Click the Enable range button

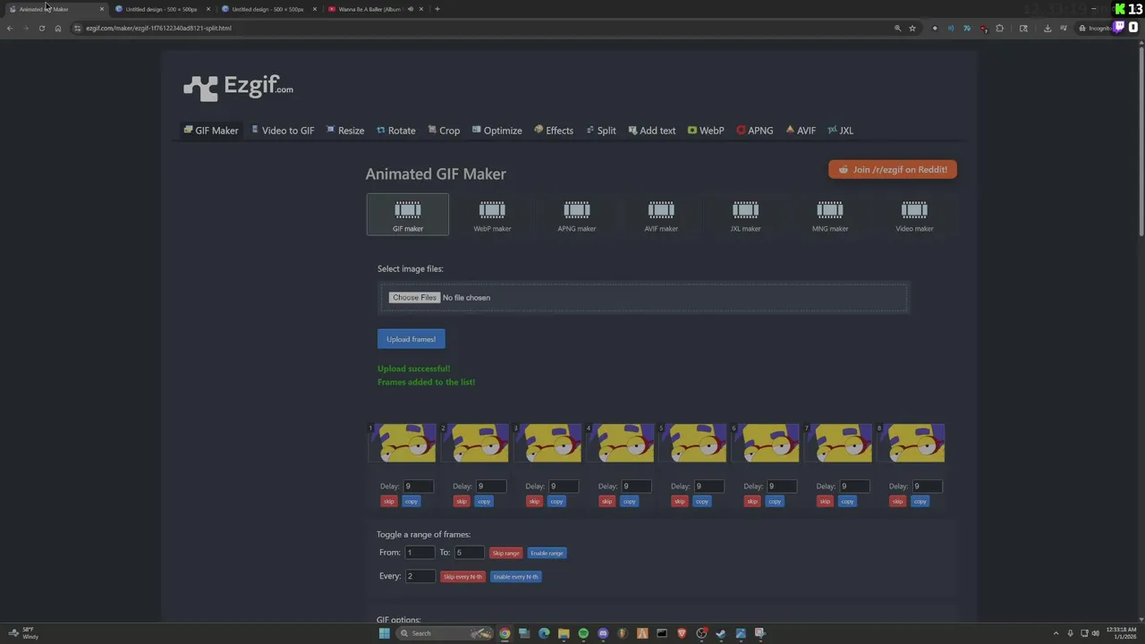tap(547, 553)
